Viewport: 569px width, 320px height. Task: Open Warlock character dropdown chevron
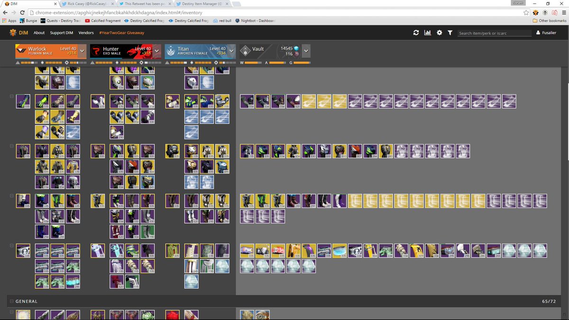83,51
